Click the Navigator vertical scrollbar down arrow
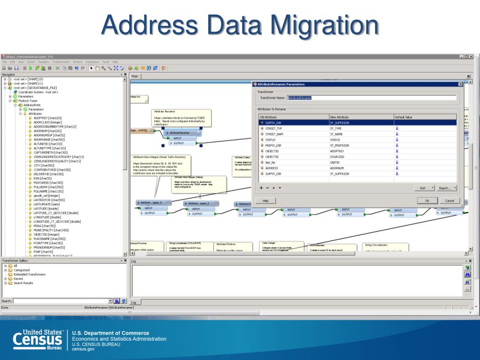Image resolution: width=480 pixels, height=360 pixels. tap(125, 254)
